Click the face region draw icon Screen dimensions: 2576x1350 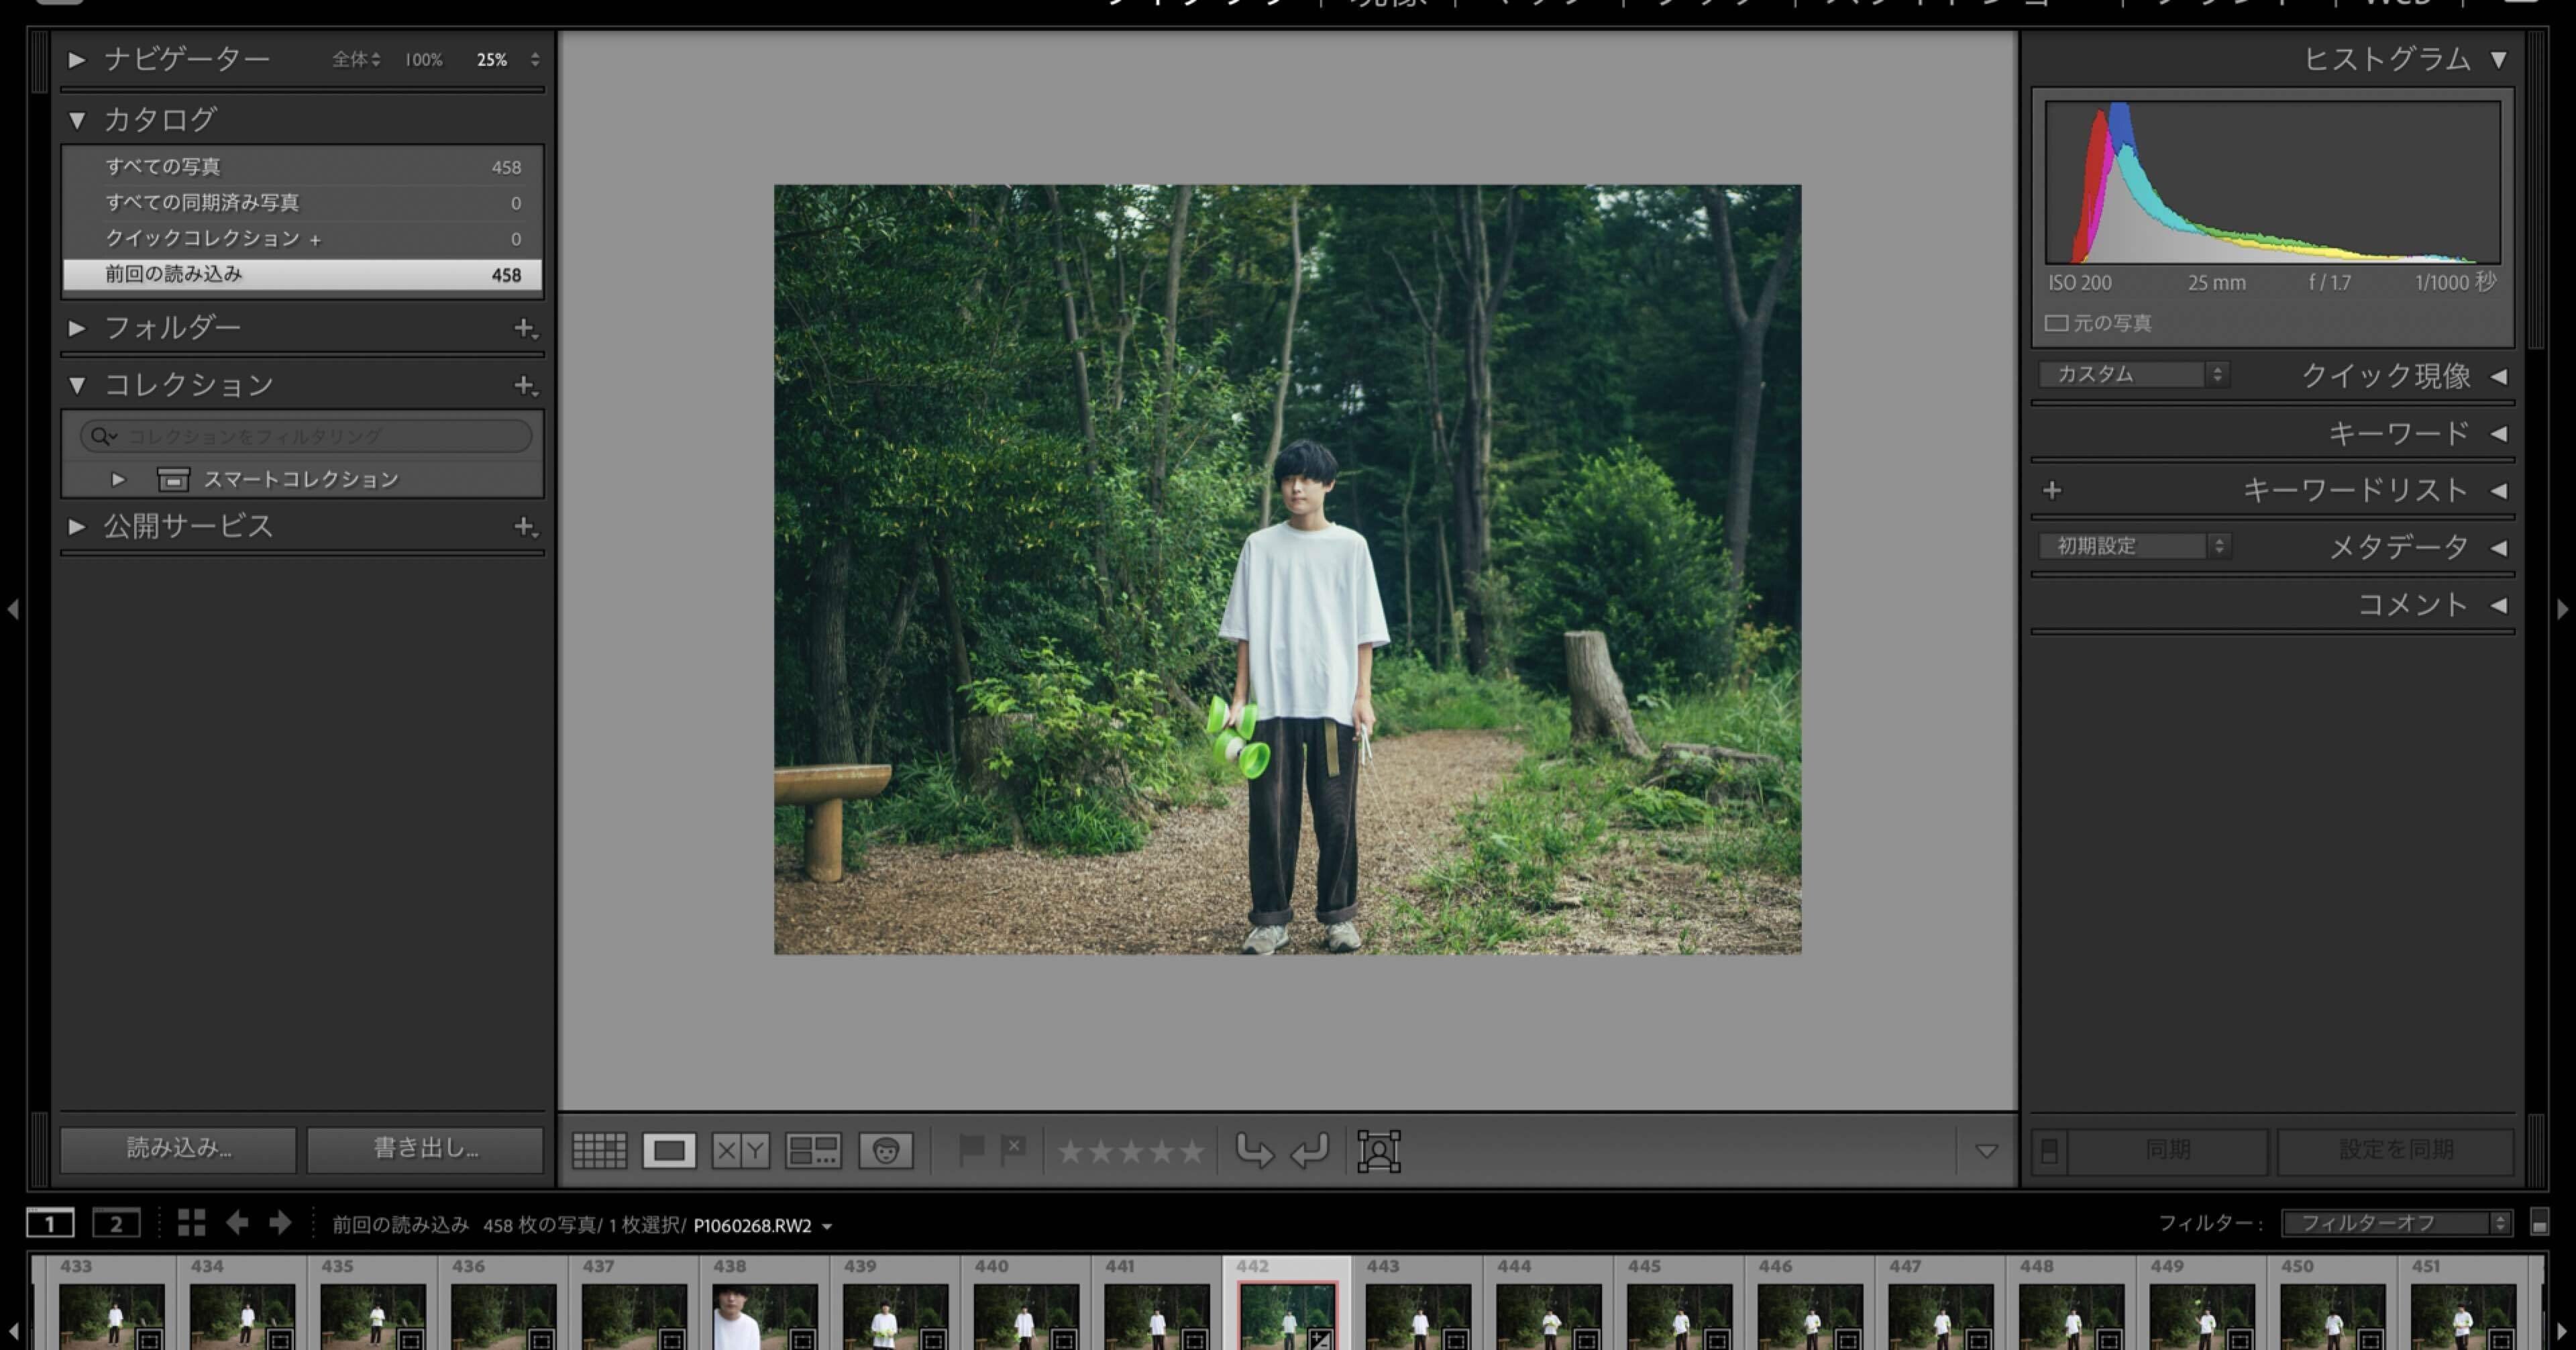click(x=1378, y=1150)
